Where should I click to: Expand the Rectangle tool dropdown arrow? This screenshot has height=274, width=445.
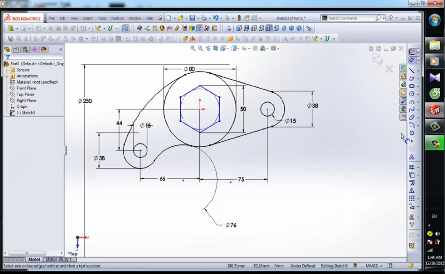(x=418, y=79)
